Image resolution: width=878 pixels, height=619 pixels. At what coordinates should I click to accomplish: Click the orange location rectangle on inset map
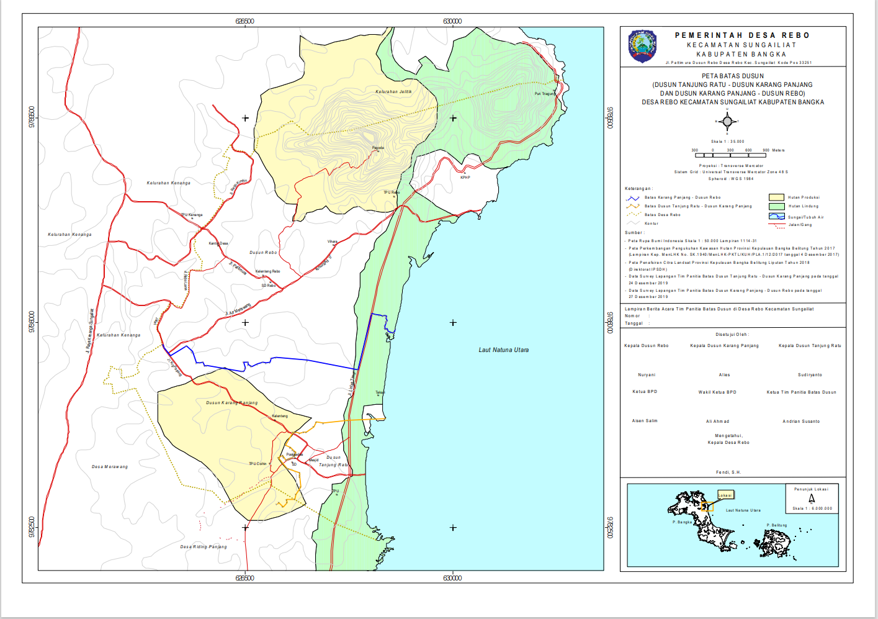707,506
